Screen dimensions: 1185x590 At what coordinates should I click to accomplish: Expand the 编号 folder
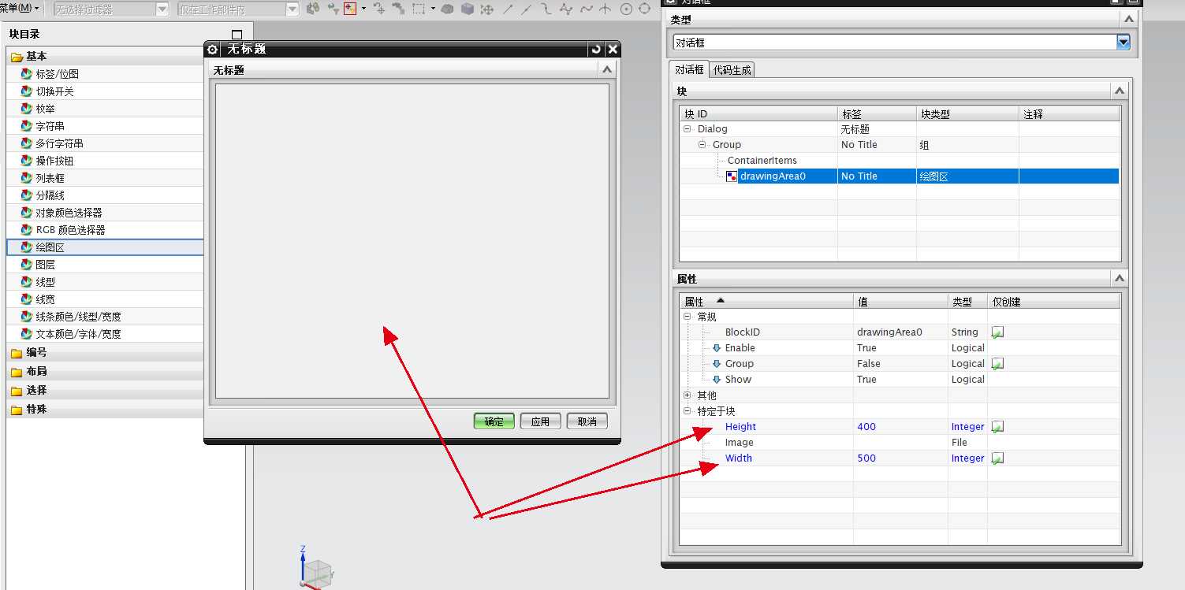pyautogui.click(x=17, y=353)
